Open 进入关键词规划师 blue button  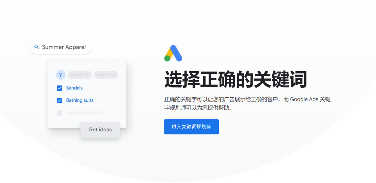pyautogui.click(x=191, y=127)
